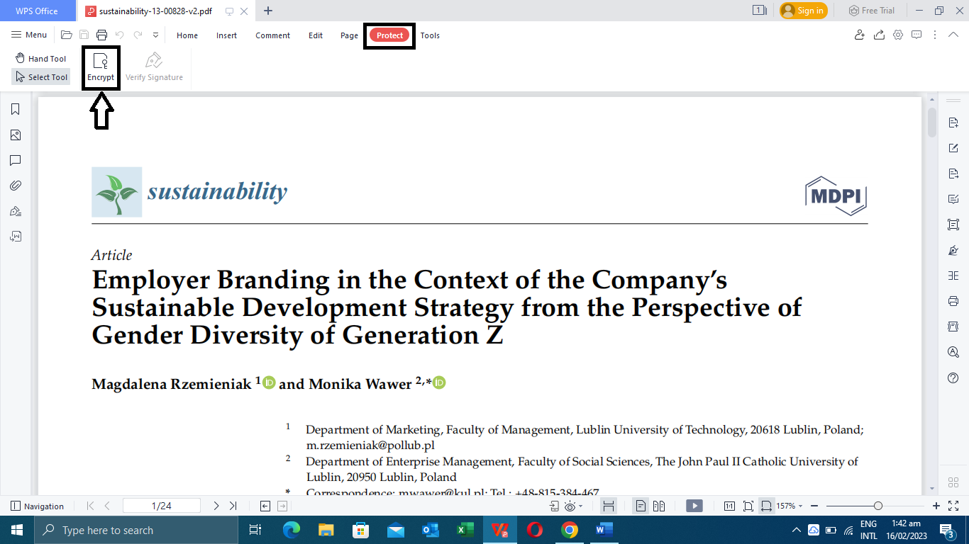Screen dimensions: 969x544
Task: Open the 157% zoom level dropdown
Action: coord(790,506)
